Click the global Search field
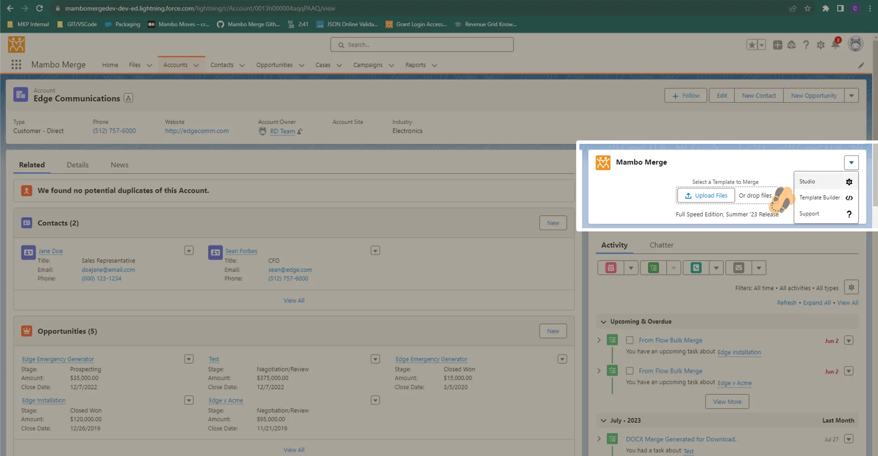878x456 pixels. click(x=422, y=45)
